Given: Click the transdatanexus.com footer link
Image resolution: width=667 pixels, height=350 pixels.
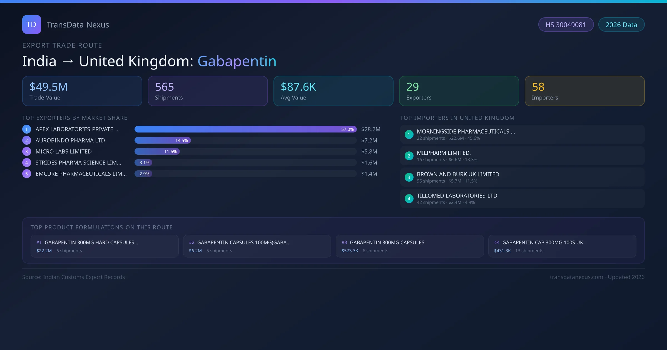Looking at the screenshot, I should [x=576, y=277].
